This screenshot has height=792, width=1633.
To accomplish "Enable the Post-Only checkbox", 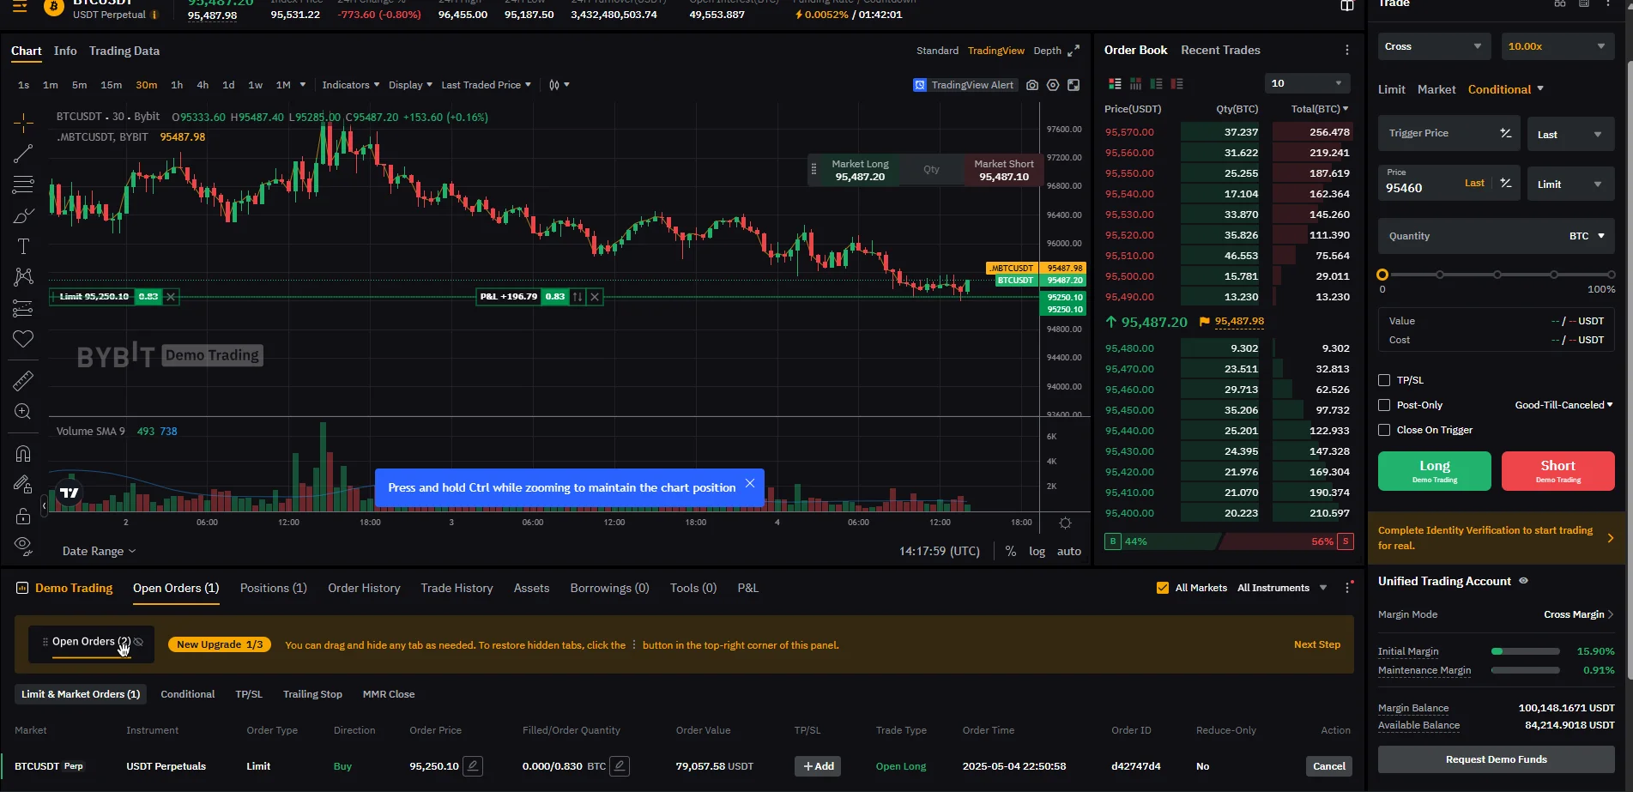I will 1384,405.
